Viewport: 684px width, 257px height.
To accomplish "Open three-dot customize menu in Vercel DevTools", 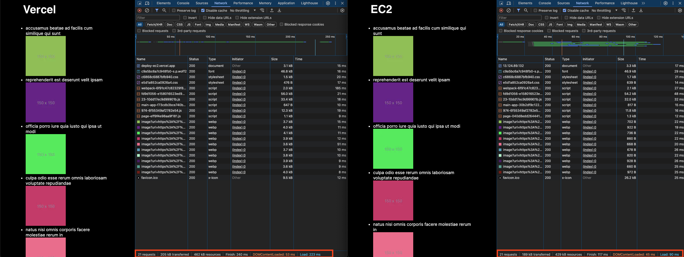I will click(335, 3).
